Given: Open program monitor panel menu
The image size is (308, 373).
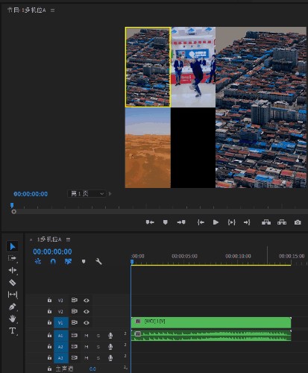Looking at the screenshot, I should (x=52, y=10).
